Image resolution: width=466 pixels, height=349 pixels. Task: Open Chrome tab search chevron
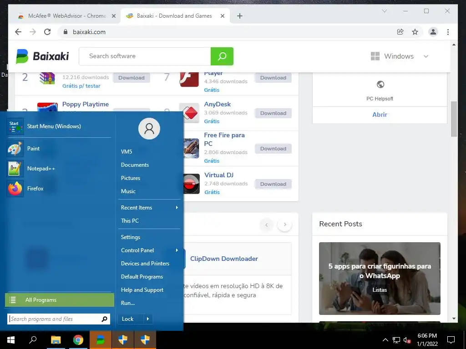click(384, 11)
